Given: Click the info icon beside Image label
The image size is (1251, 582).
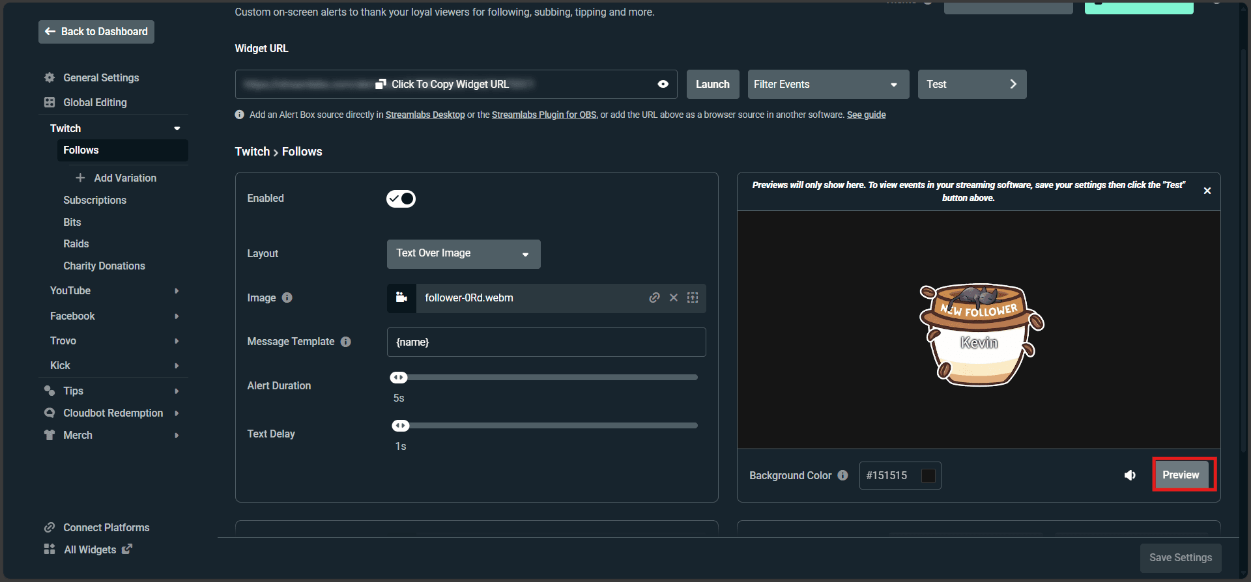Looking at the screenshot, I should coord(287,298).
